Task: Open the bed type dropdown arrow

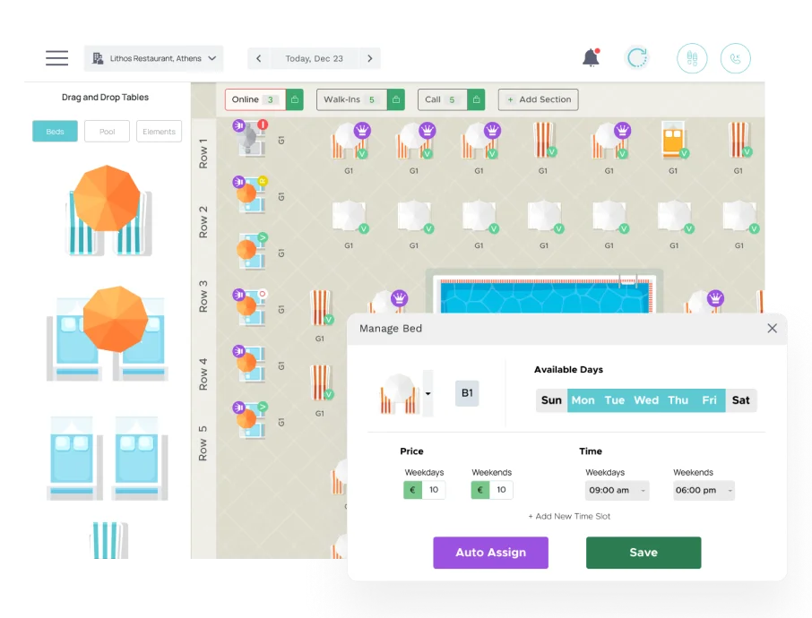Action: [x=428, y=393]
